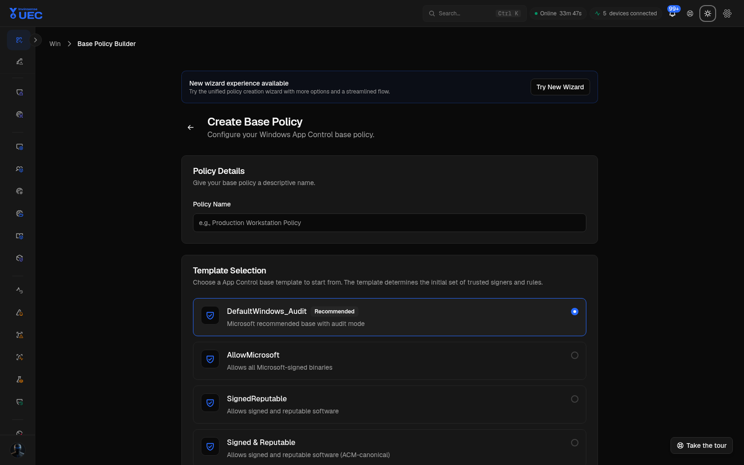Click the Online 33m 47s status

point(558,13)
